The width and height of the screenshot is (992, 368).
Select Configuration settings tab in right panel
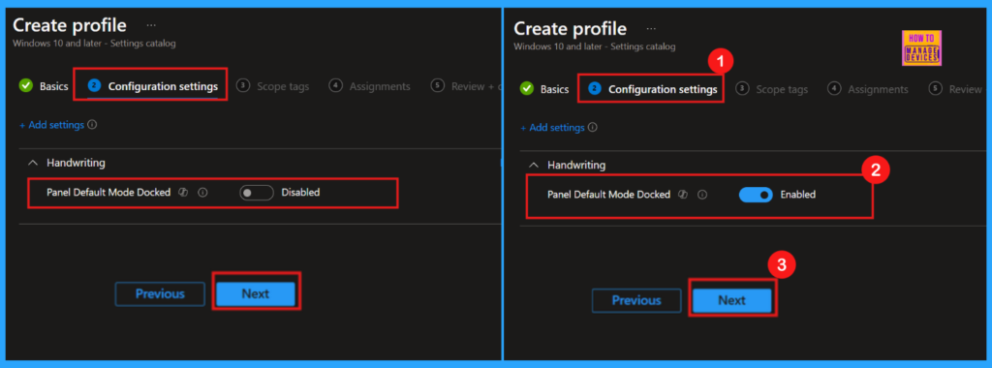[653, 89]
